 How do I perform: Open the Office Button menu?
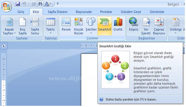click(x=6, y=6)
